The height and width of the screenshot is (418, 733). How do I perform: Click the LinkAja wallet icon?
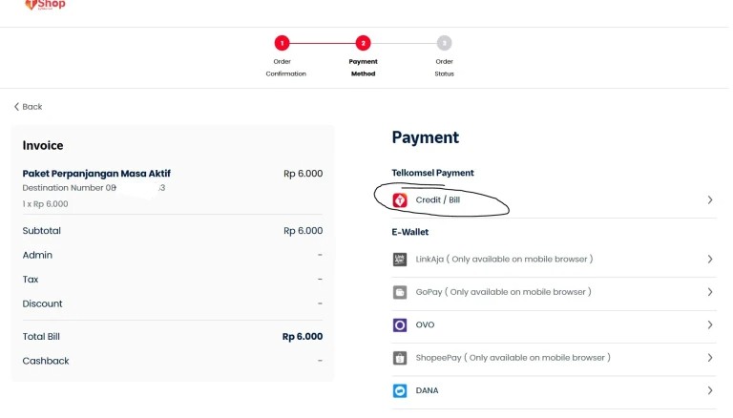click(400, 260)
